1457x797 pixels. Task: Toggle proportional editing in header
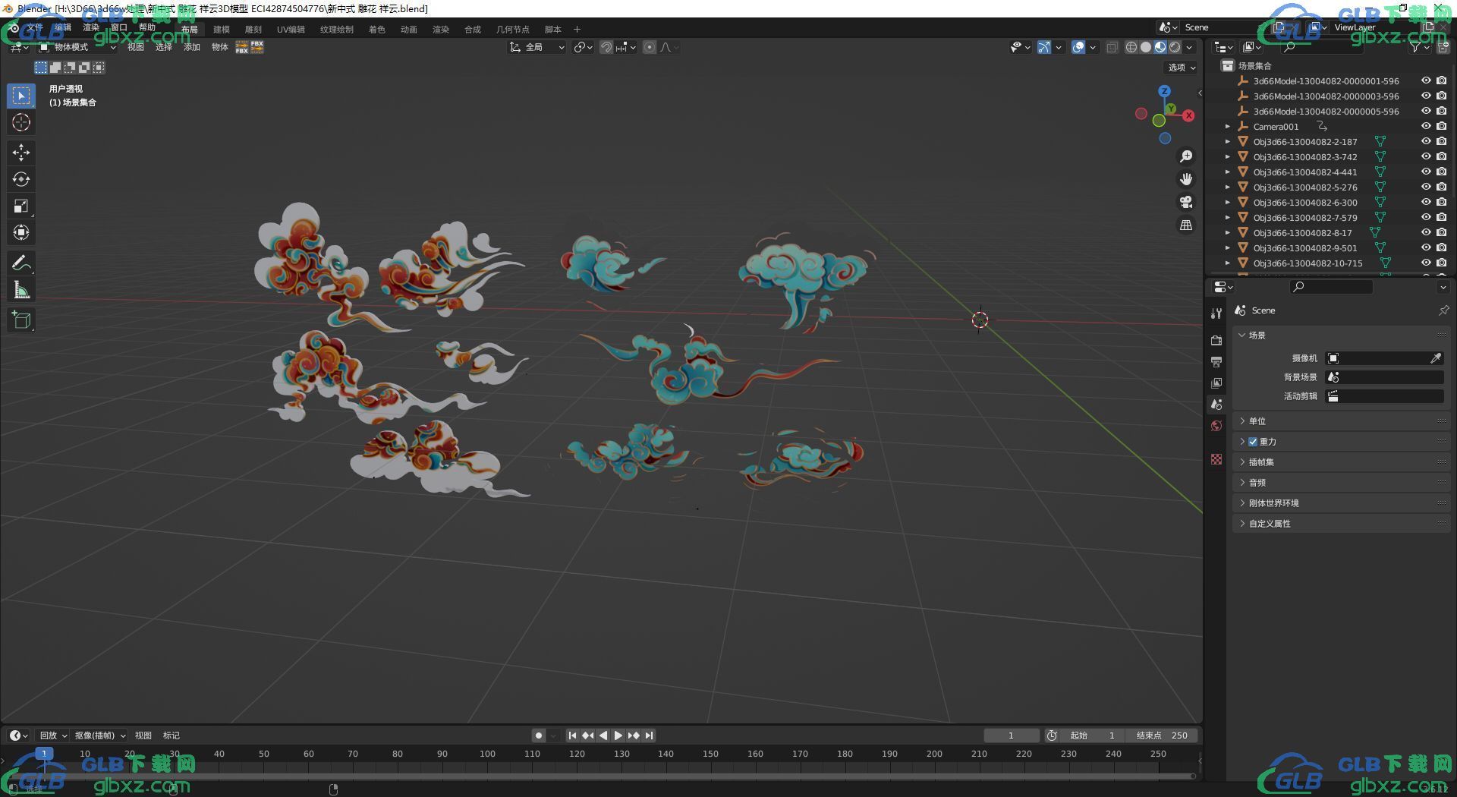[x=650, y=47]
